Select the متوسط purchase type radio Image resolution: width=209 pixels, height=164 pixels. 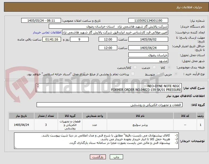(159, 74)
